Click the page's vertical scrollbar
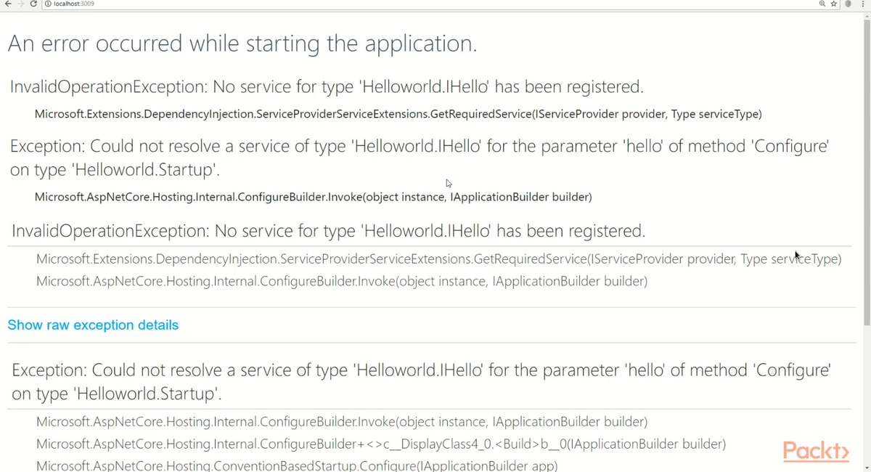The width and height of the screenshot is (871, 472). tap(867, 218)
